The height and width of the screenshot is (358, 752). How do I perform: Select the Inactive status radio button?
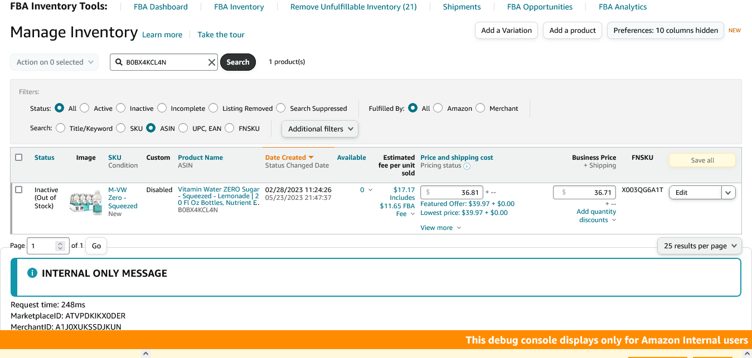click(x=121, y=108)
